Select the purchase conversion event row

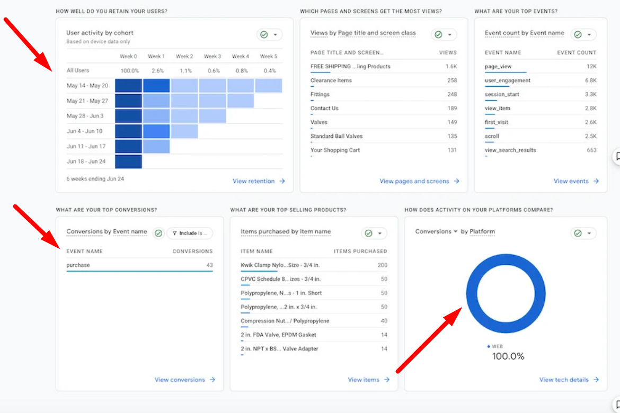139,265
